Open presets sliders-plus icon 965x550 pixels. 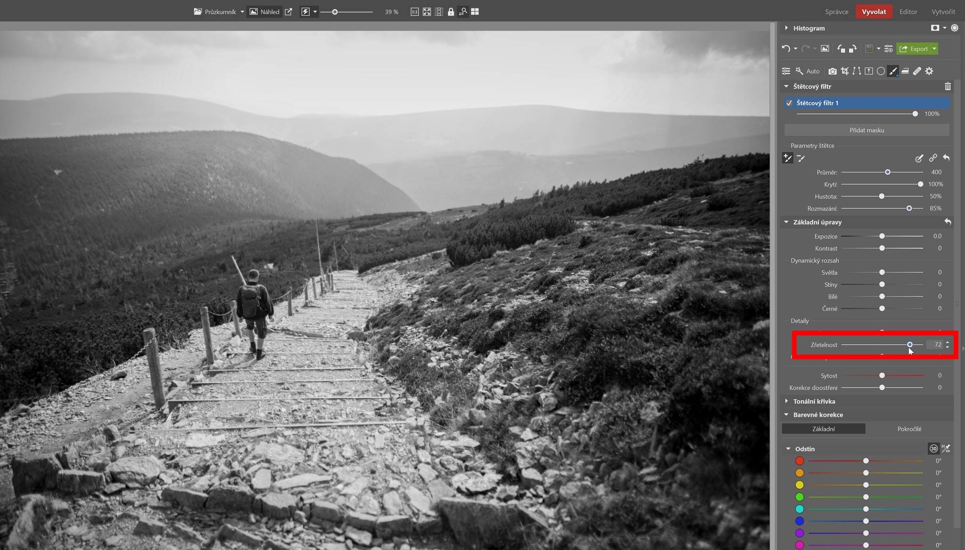point(889,49)
